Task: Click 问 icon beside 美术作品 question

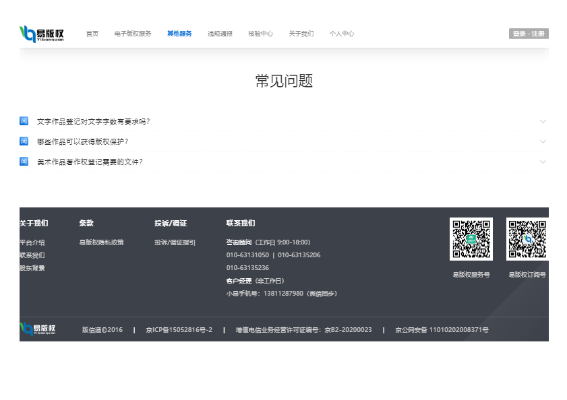Action: pos(24,162)
